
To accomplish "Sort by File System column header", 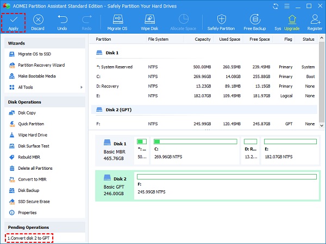I will point(158,39).
